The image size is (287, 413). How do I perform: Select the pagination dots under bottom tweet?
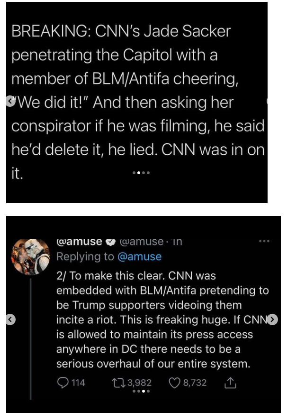[x=141, y=392]
